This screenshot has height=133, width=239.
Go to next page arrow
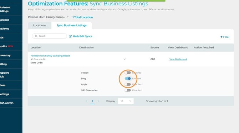click(x=98, y=101)
